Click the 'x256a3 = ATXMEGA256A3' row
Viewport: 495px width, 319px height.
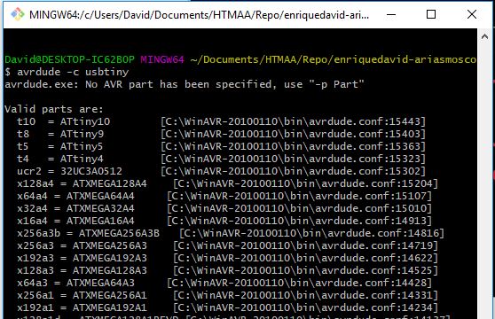tap(227, 245)
